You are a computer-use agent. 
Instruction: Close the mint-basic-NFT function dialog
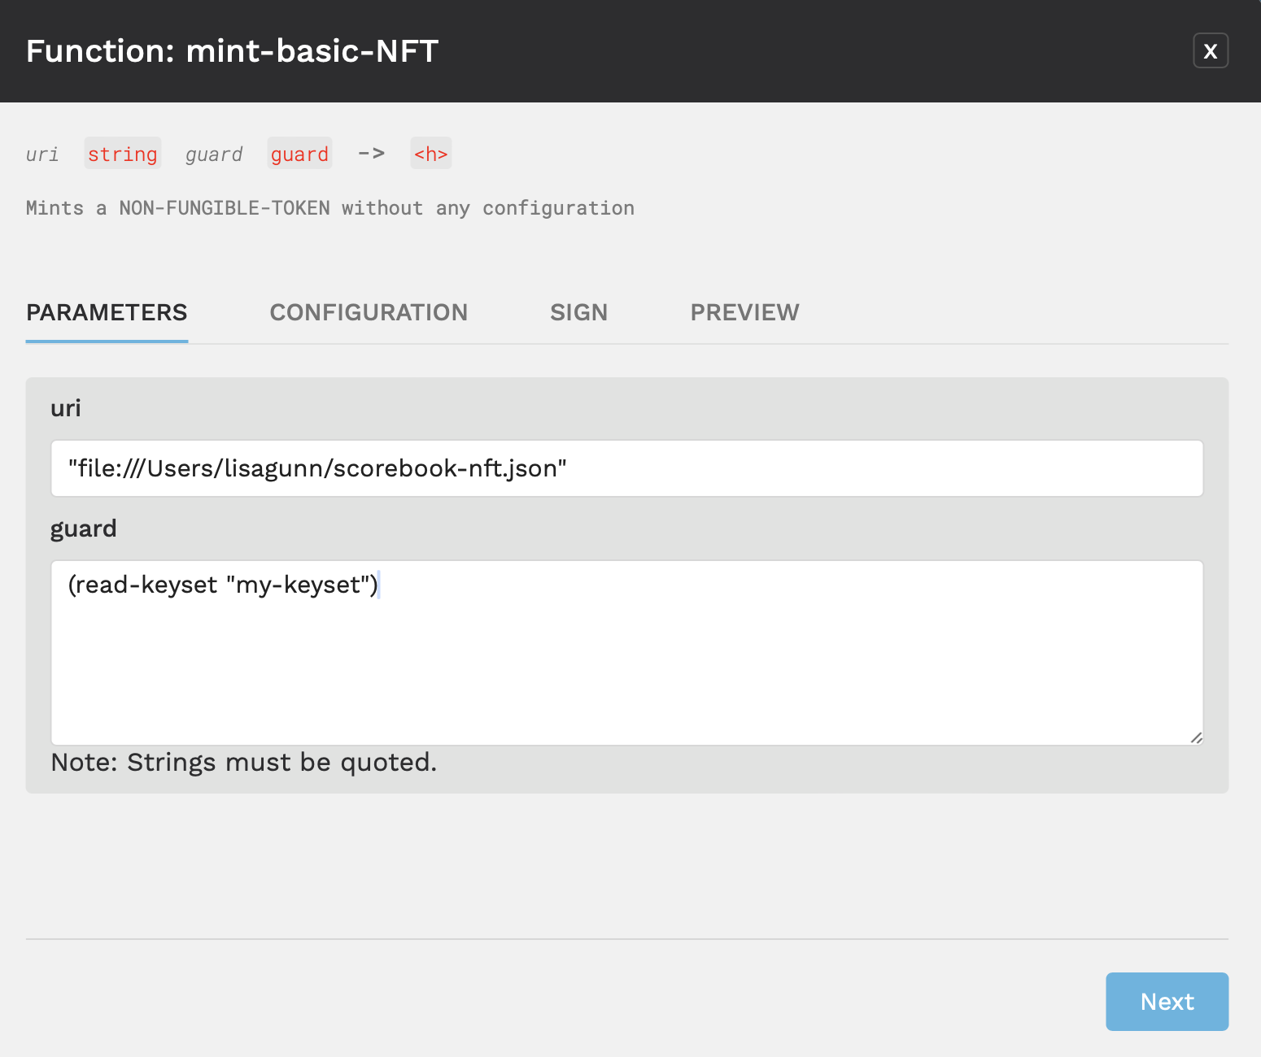coord(1211,50)
